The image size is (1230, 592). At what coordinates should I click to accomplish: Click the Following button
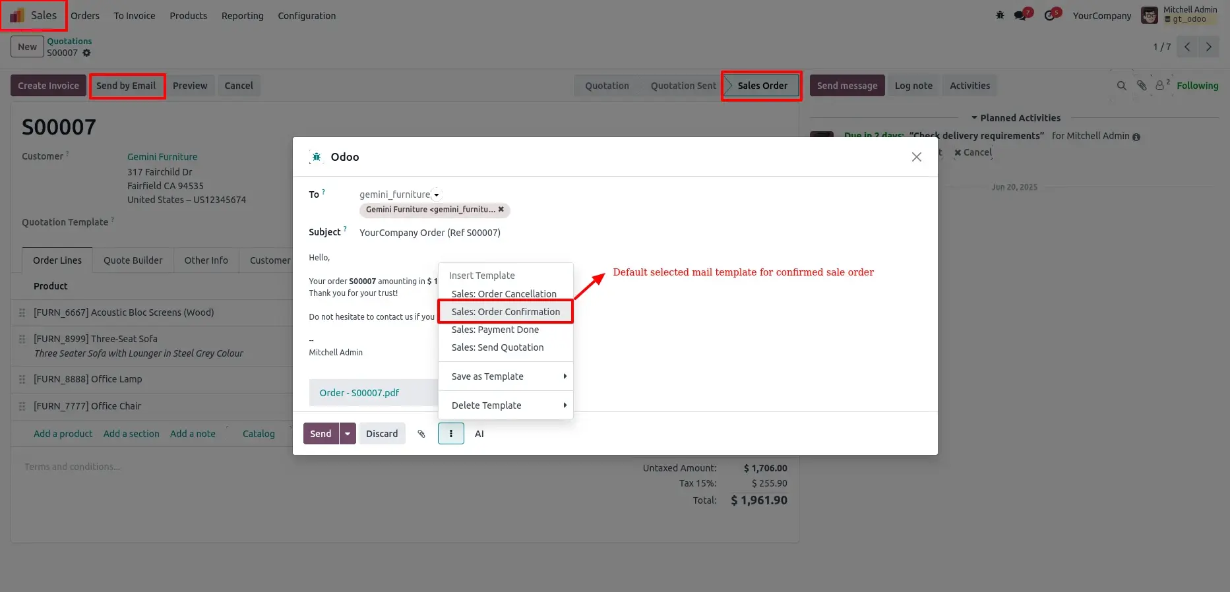coord(1198,86)
